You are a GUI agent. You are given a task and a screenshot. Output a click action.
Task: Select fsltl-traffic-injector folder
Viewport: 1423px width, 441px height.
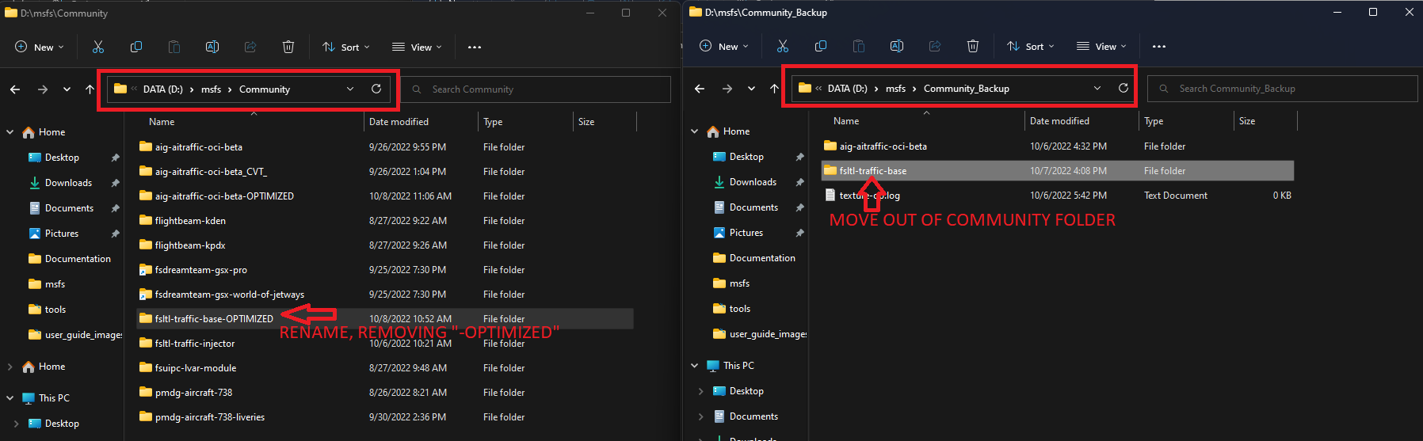[385, 344]
